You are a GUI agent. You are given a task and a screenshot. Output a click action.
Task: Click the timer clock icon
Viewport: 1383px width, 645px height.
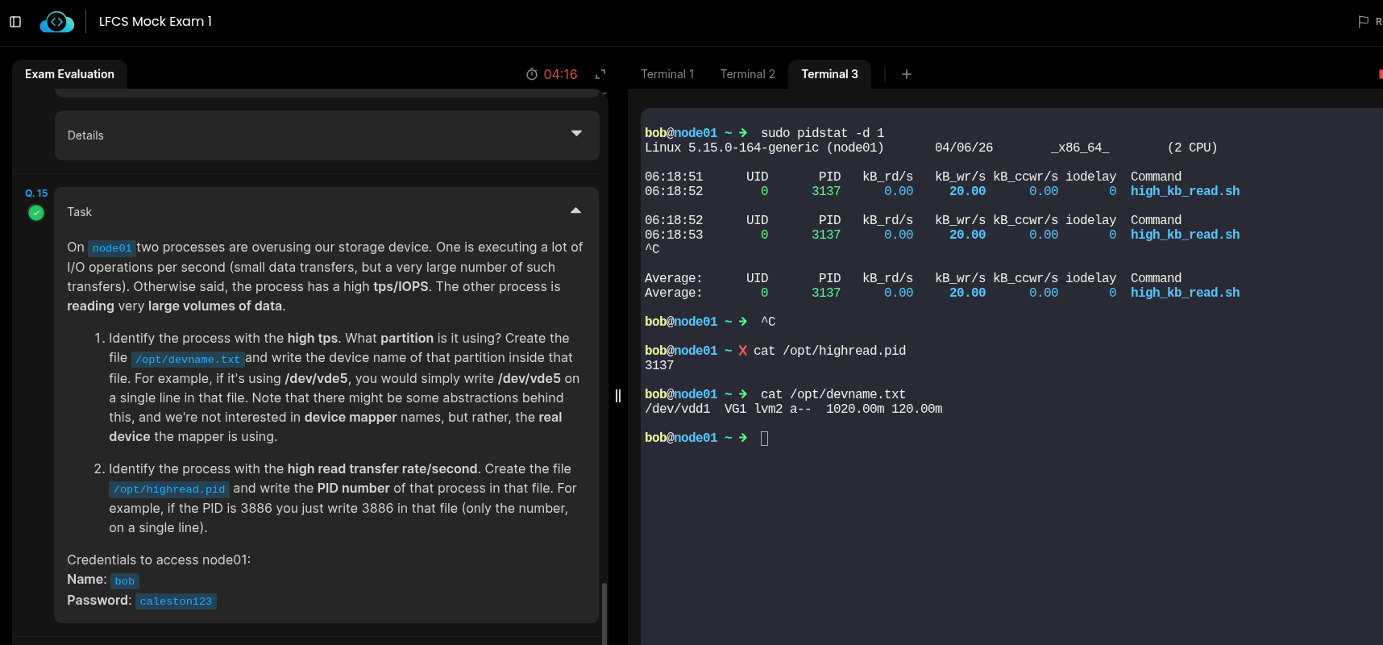click(x=532, y=74)
